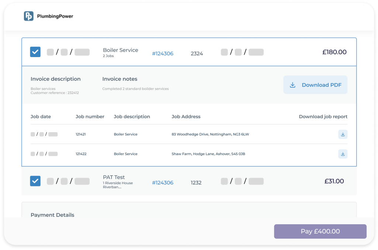Download job report for job 121422
The width and height of the screenshot is (378, 250).
pyautogui.click(x=343, y=154)
